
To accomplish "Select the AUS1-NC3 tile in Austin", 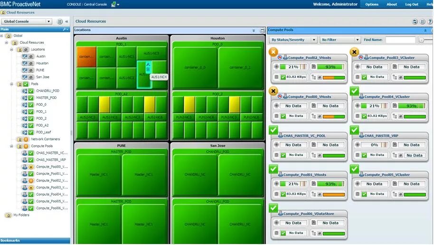I will [151, 53].
